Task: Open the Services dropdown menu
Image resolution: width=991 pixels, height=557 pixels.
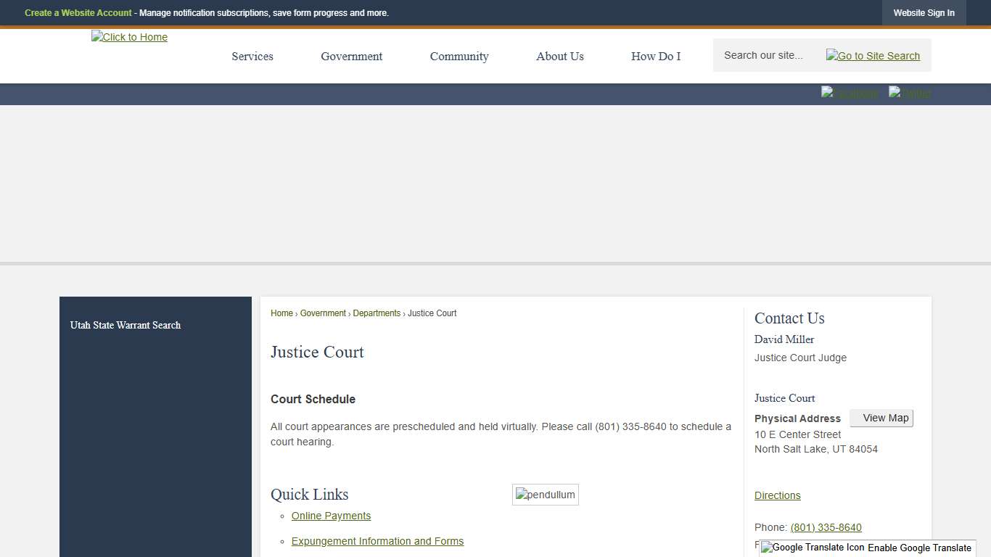Action: [252, 56]
